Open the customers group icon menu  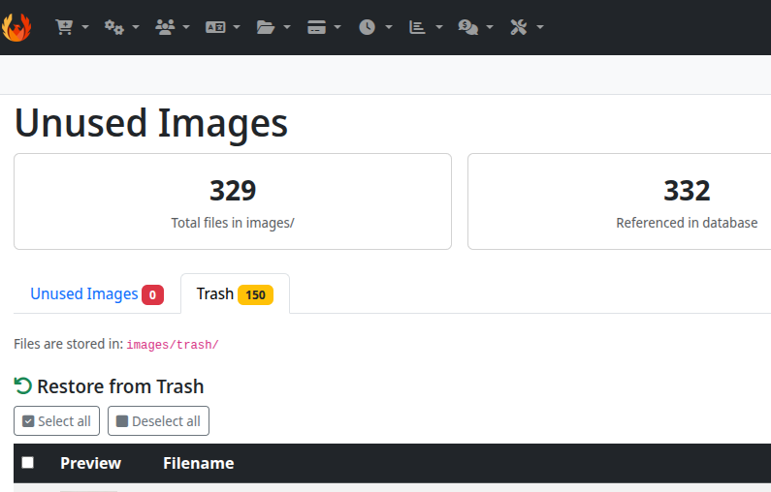point(165,27)
